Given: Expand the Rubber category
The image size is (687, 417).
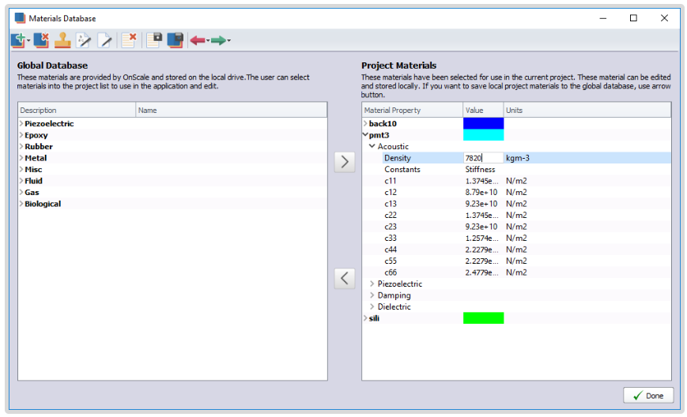Looking at the screenshot, I should point(21,146).
